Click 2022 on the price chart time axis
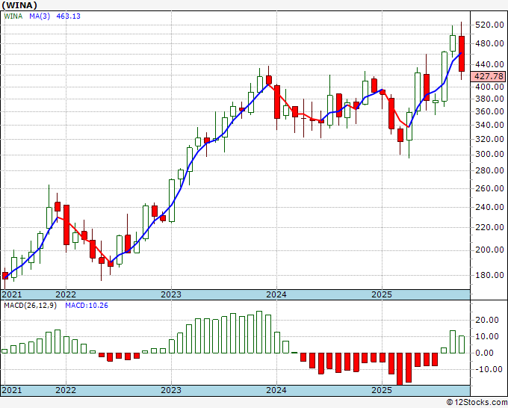 pos(66,294)
